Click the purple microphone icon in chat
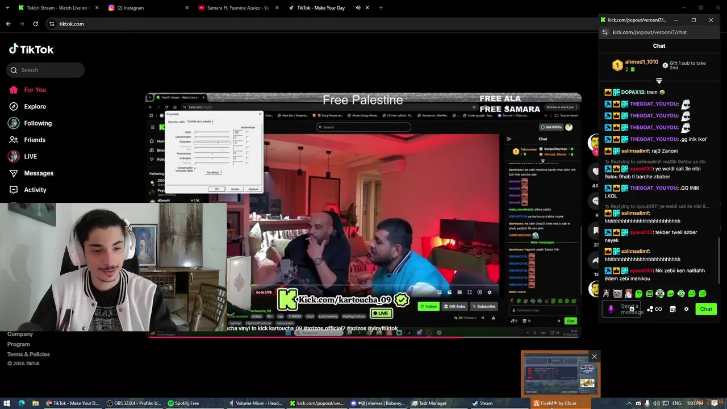727x409 pixels. point(611,309)
